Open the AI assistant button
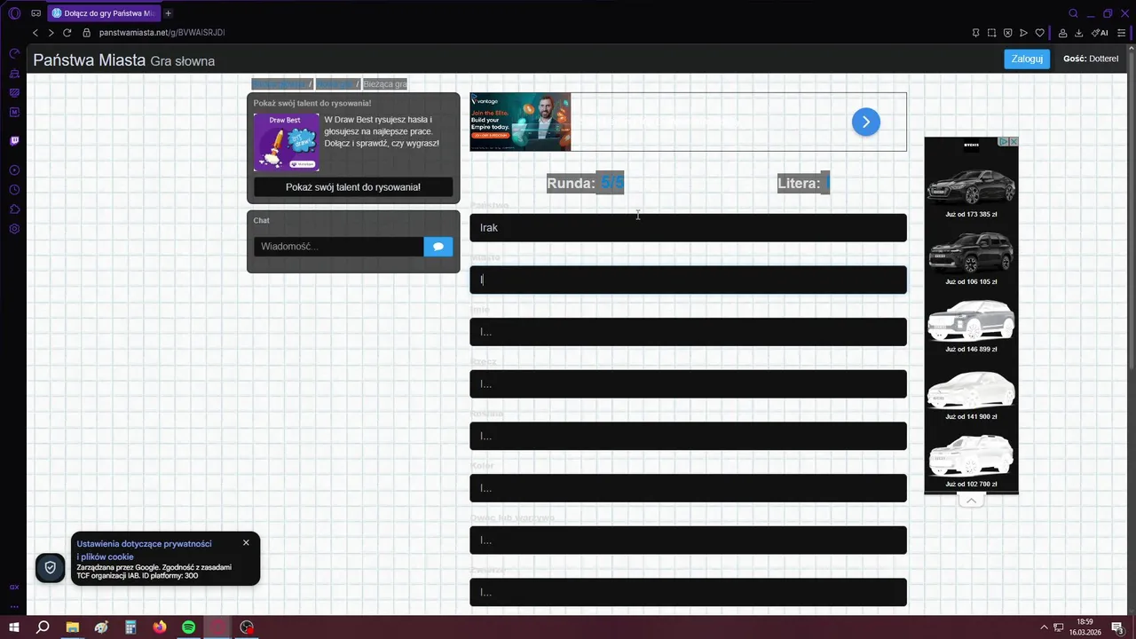Image resolution: width=1136 pixels, height=639 pixels. (1100, 33)
